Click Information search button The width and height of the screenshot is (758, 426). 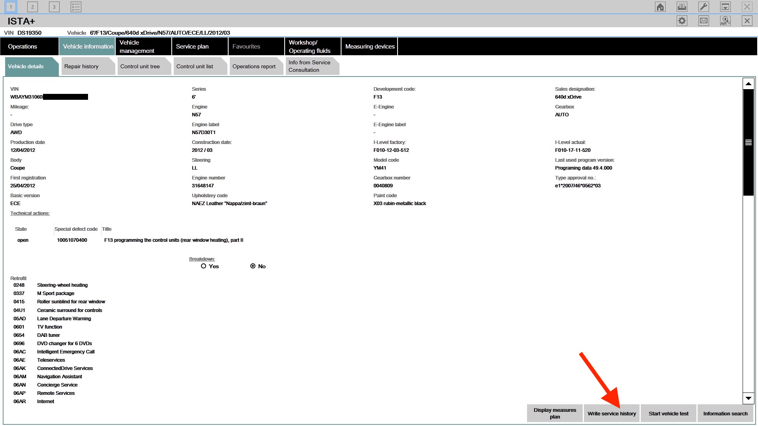click(x=725, y=413)
